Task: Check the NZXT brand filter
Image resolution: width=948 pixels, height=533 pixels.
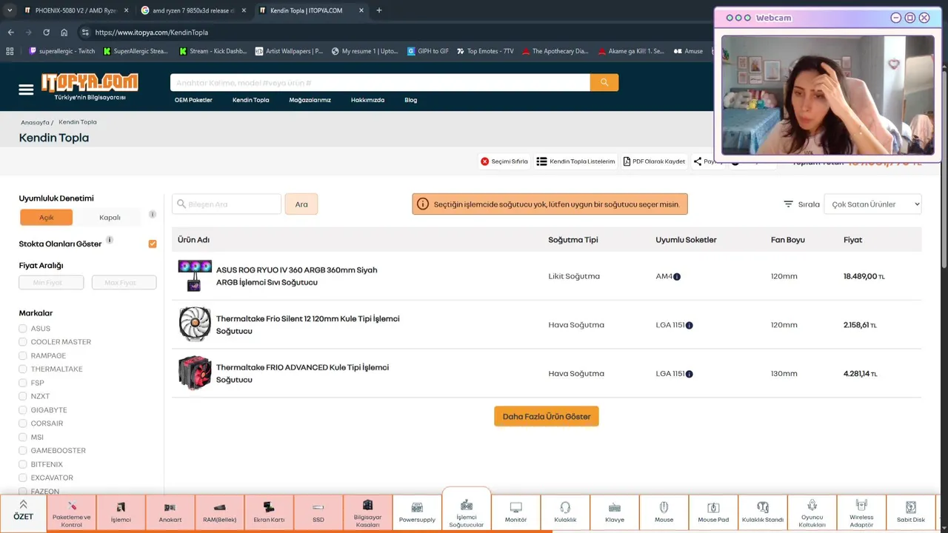Action: tap(23, 396)
